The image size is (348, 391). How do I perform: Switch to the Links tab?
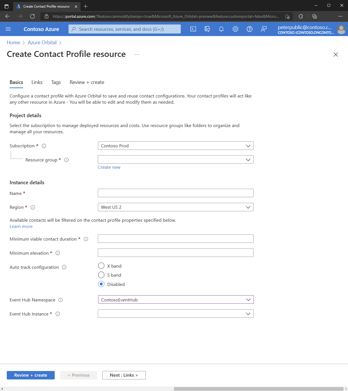pos(37,82)
